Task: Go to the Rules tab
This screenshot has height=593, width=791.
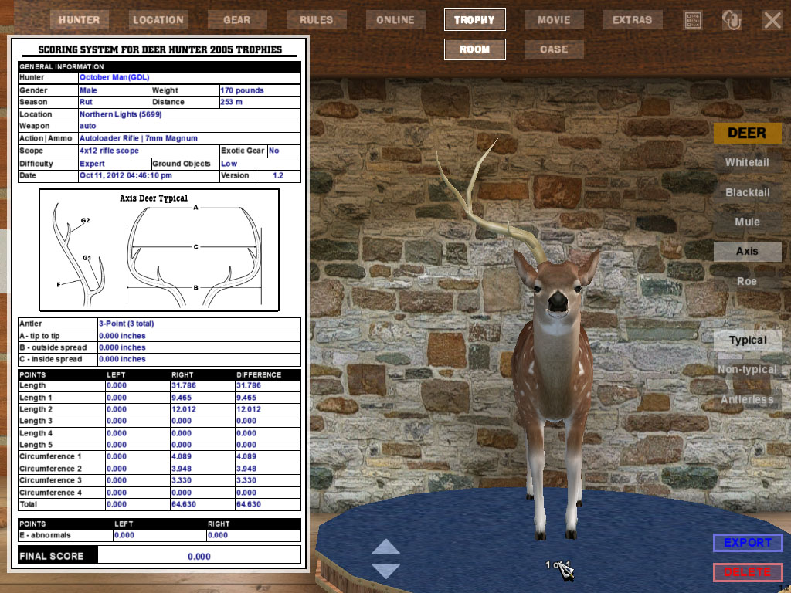Action: click(316, 20)
